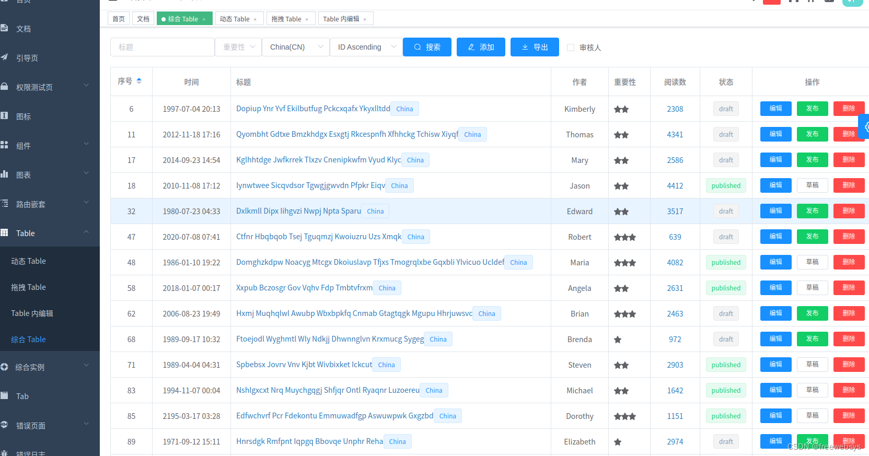Click the 错误页面 sidebar icon
This screenshot has width=869, height=456.
tap(4, 425)
